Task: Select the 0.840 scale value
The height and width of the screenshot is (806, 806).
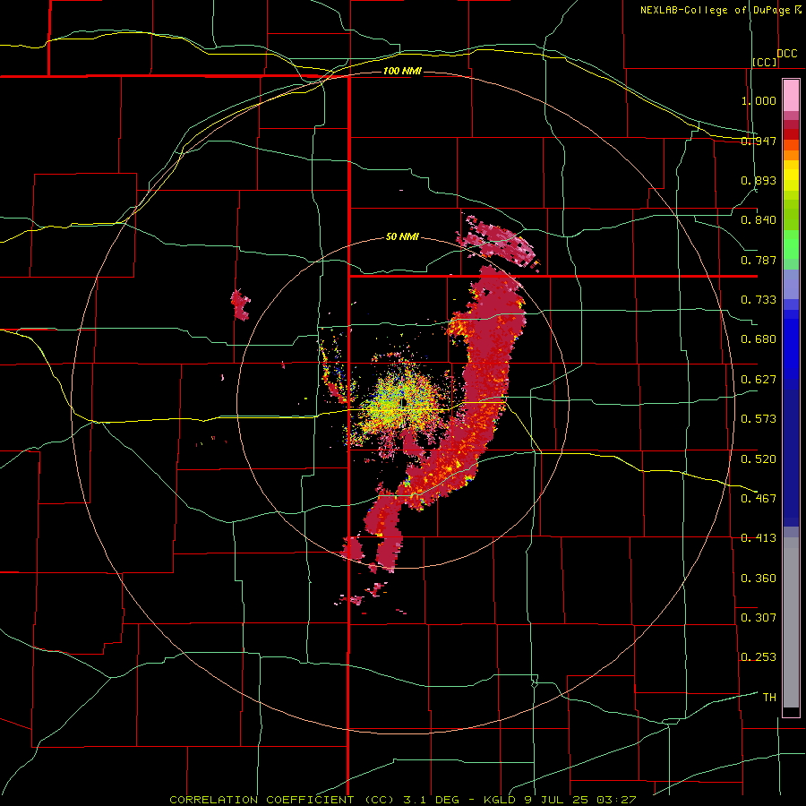Action: [x=759, y=220]
